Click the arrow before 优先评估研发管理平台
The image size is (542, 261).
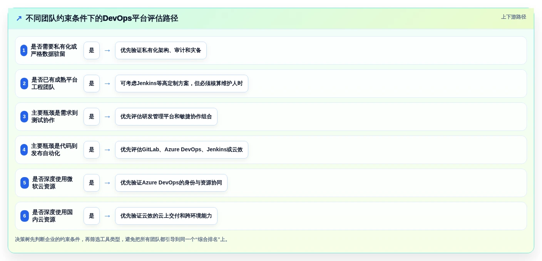pos(107,117)
